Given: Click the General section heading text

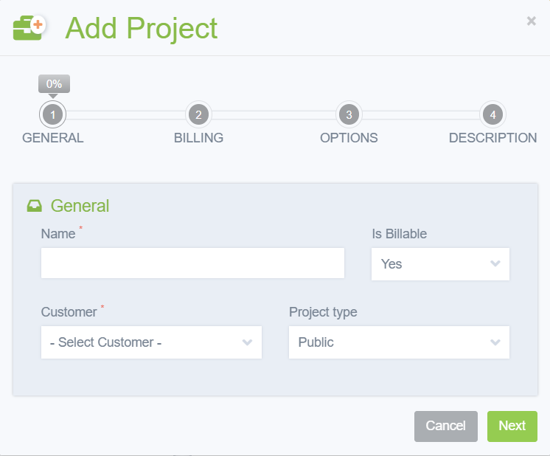Looking at the screenshot, I should pos(80,206).
